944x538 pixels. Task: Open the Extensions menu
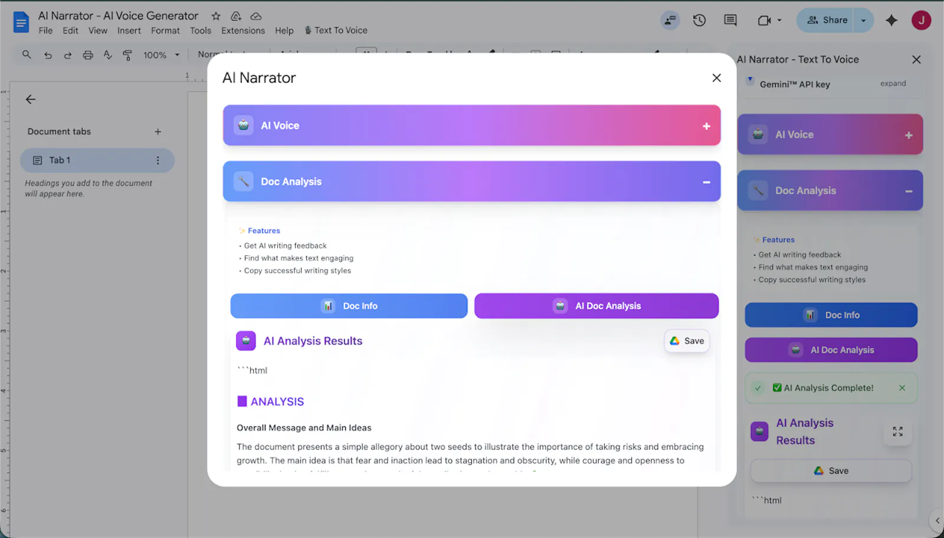(243, 31)
